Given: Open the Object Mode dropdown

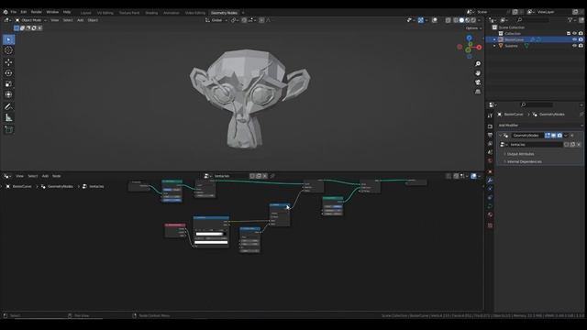Looking at the screenshot, I should [30, 20].
